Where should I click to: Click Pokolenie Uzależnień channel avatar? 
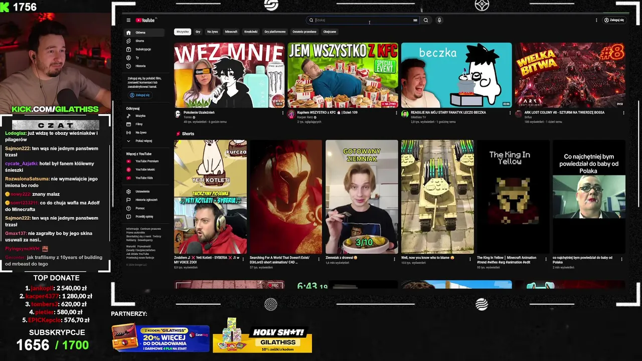click(178, 114)
